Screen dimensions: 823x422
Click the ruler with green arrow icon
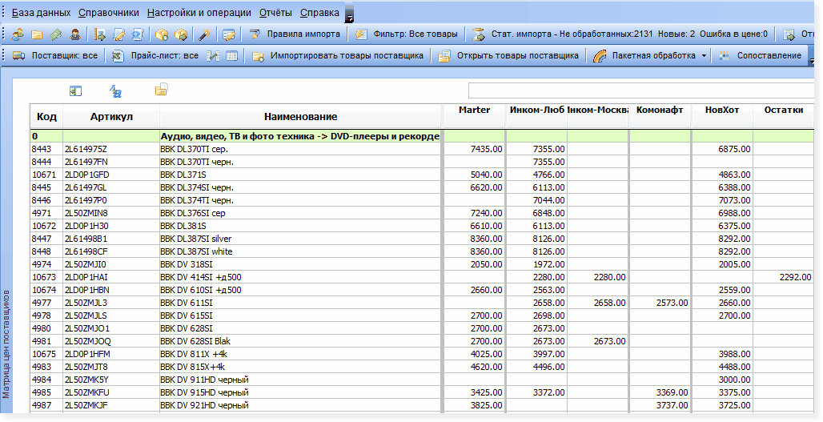pos(99,34)
